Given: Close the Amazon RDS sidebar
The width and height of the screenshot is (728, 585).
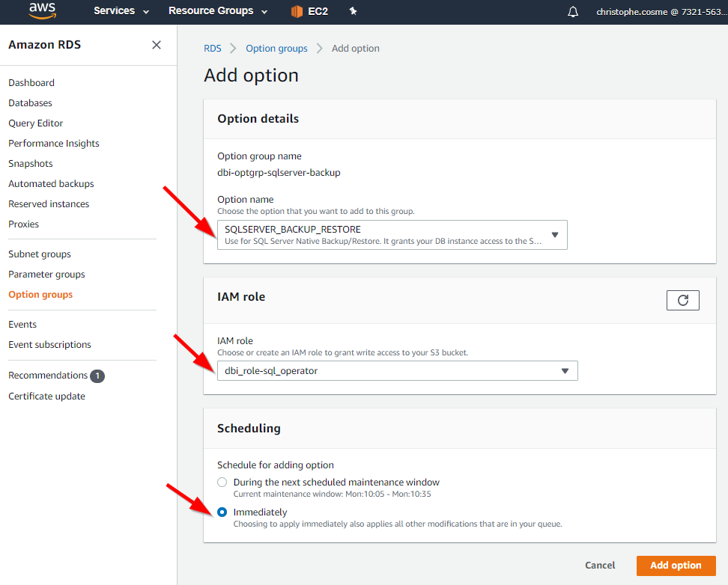Looking at the screenshot, I should 157,45.
